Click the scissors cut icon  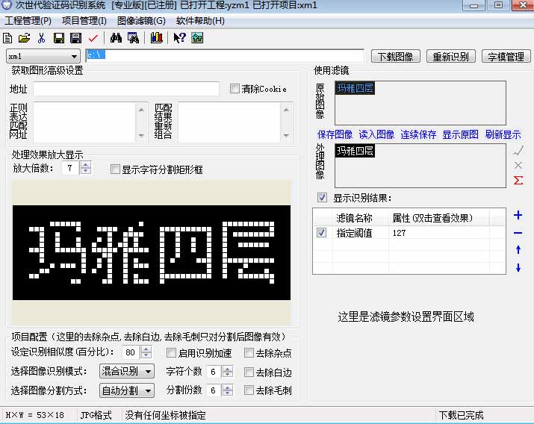(x=42, y=37)
